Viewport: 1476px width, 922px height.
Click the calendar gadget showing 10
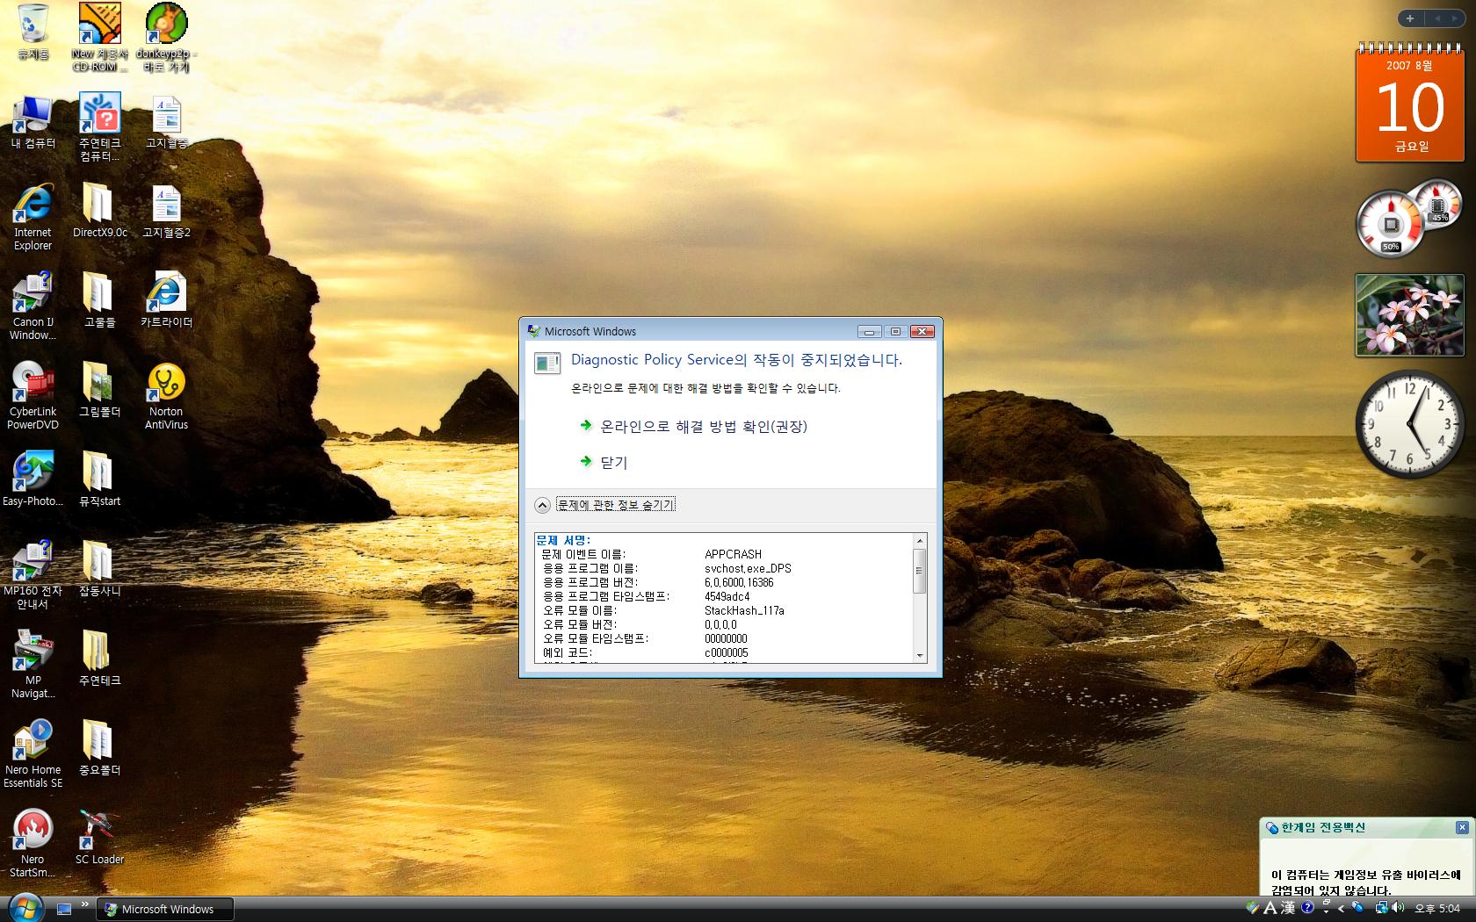(1410, 102)
